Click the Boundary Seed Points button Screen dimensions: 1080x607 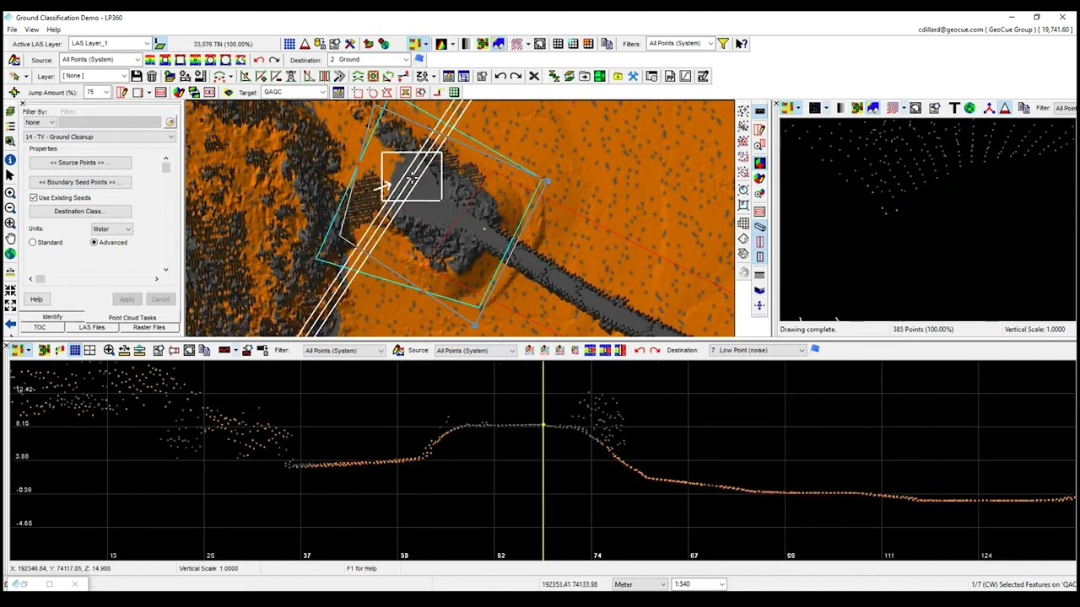pos(80,182)
